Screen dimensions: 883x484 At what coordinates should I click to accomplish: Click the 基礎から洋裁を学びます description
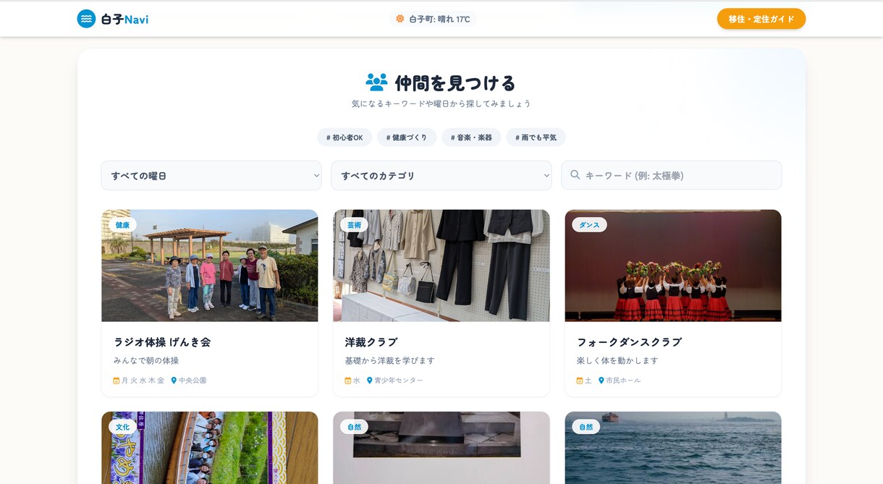[x=390, y=360]
